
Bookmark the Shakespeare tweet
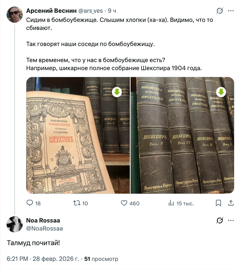(x=218, y=203)
